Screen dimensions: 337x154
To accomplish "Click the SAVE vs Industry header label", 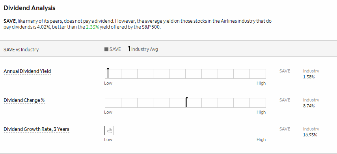I will coord(21,49).
